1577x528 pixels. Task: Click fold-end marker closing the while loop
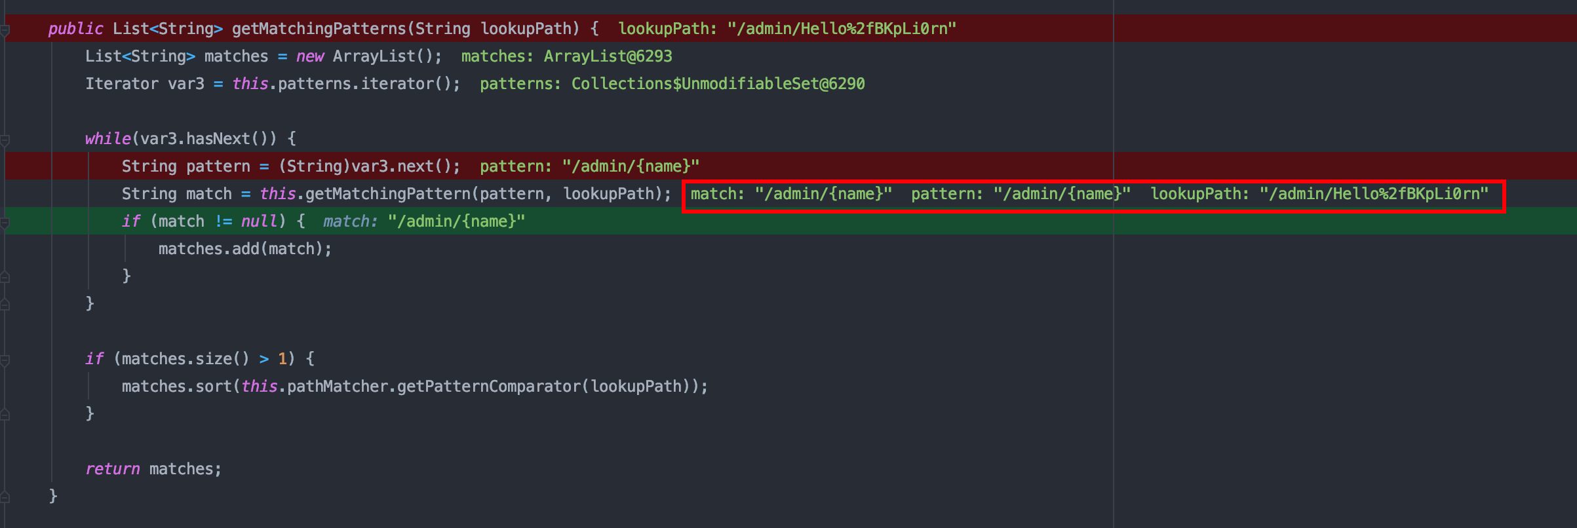[x=5, y=305]
